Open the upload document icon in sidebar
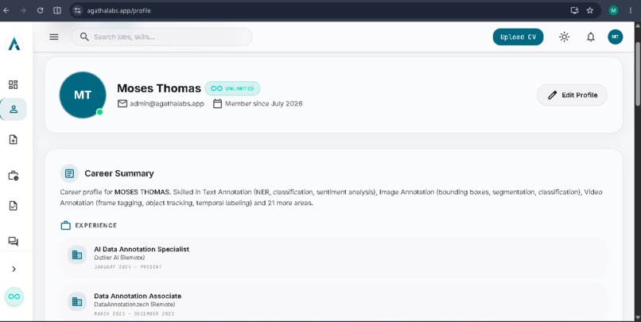The image size is (641, 322). tap(13, 140)
